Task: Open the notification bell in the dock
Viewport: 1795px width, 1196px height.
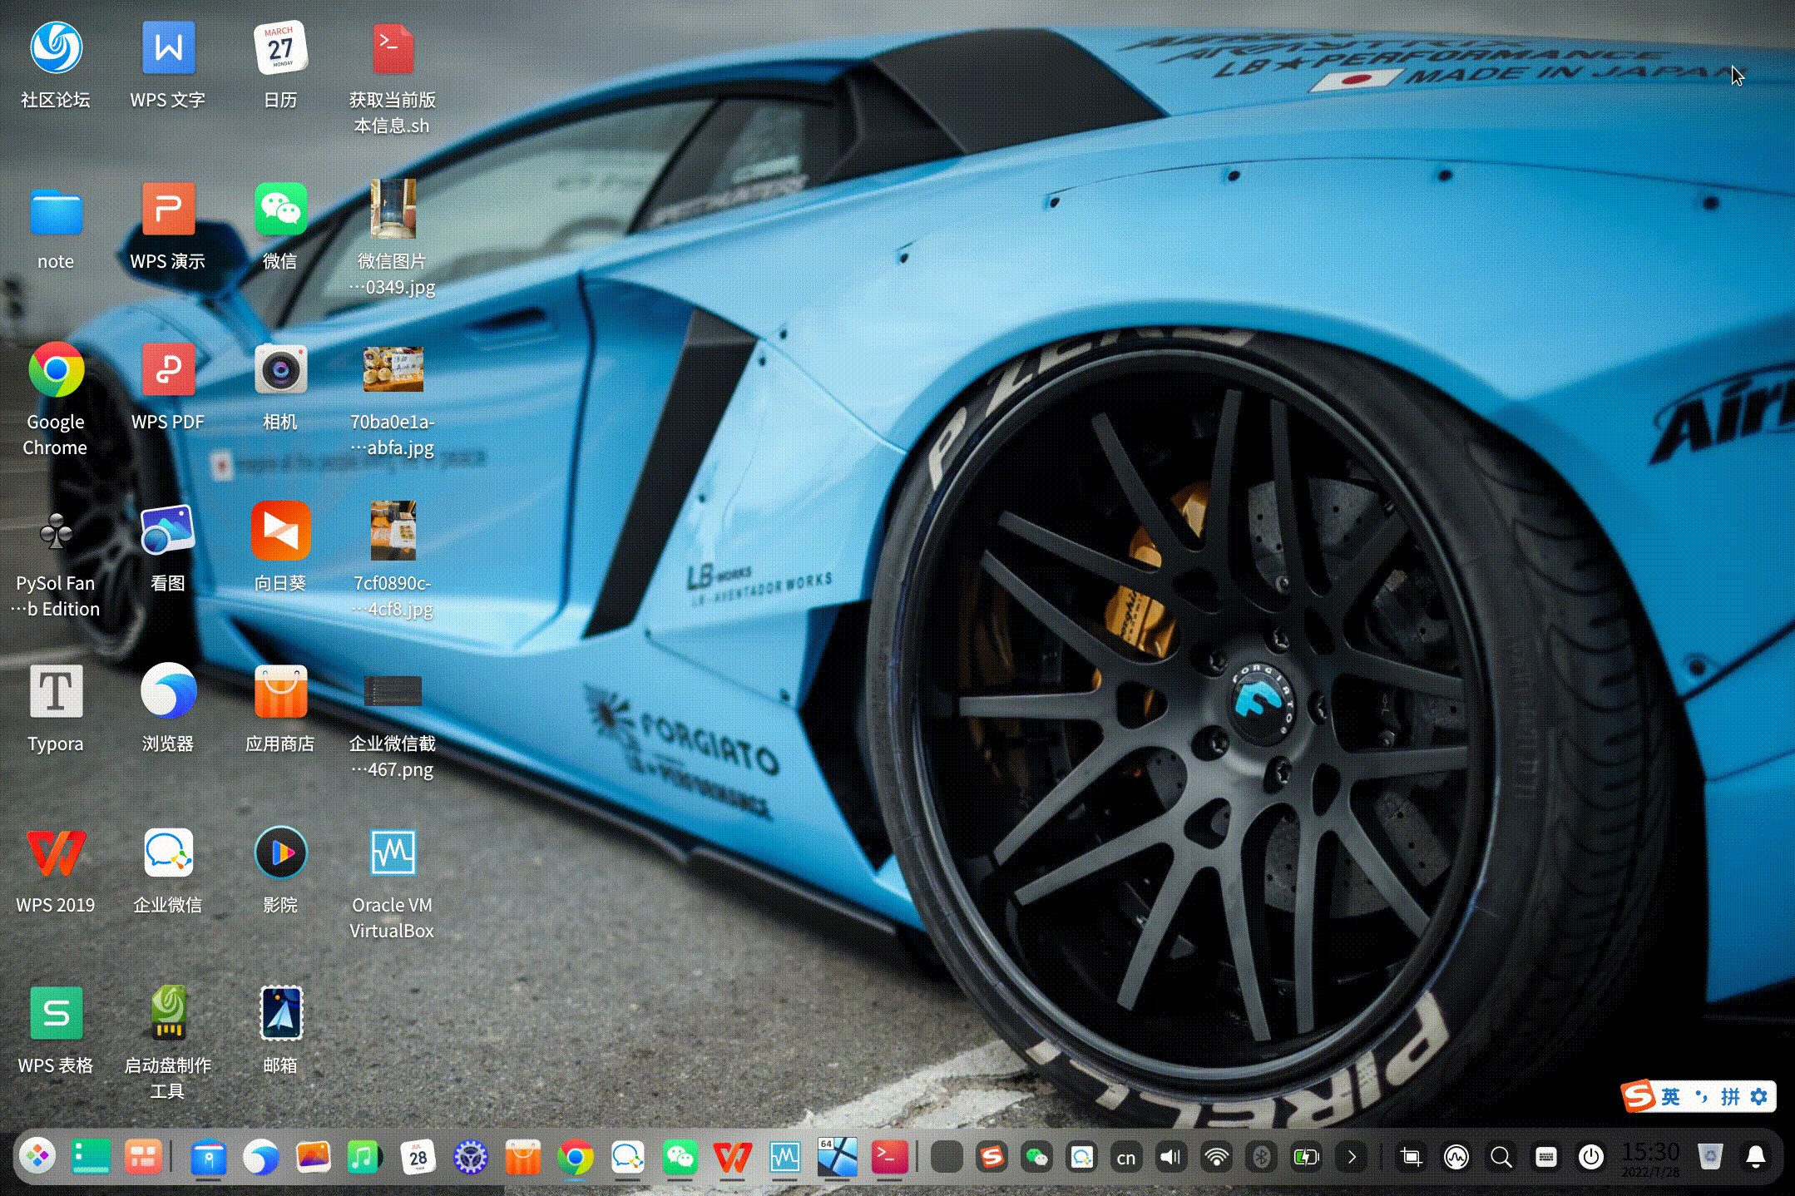Action: [1756, 1157]
